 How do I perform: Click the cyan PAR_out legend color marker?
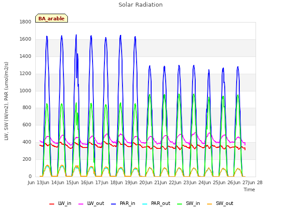point(145,204)
